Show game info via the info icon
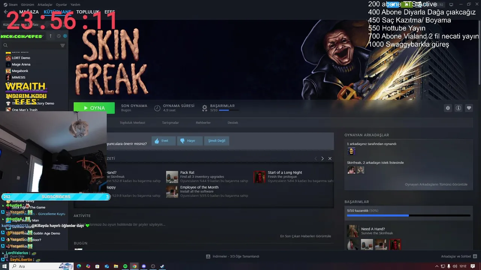This screenshot has height=270, width=481. coord(458,108)
